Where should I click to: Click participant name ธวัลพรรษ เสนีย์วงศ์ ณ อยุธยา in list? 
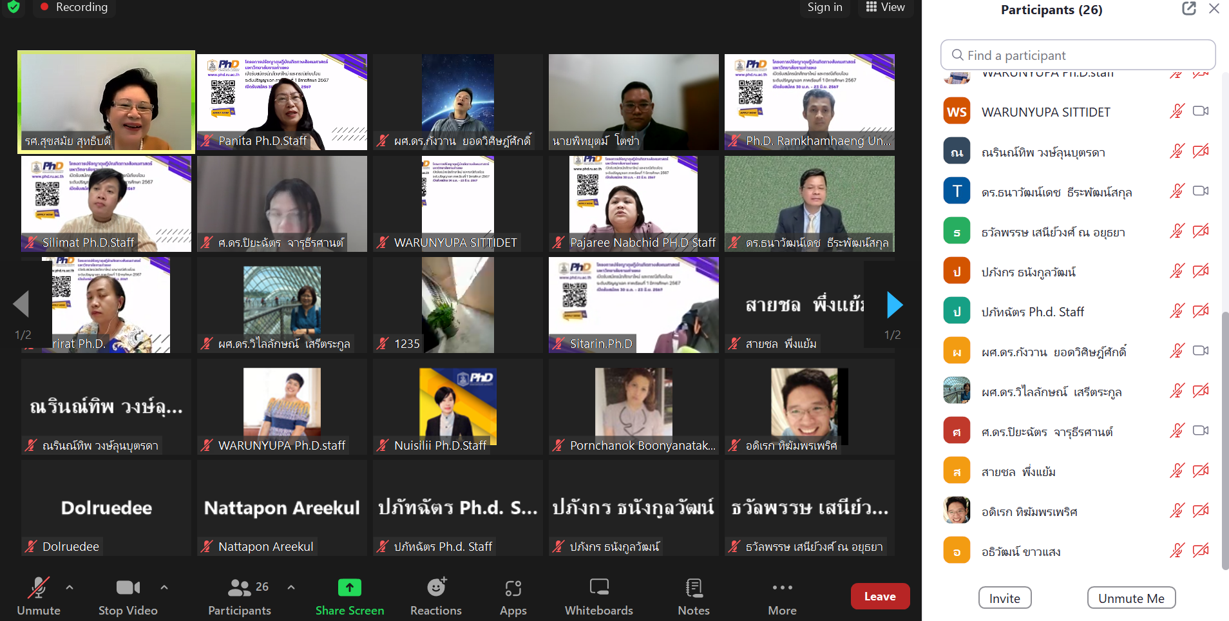[1053, 232]
